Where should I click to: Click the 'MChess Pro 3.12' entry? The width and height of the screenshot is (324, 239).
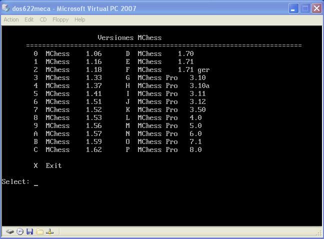pos(165,101)
